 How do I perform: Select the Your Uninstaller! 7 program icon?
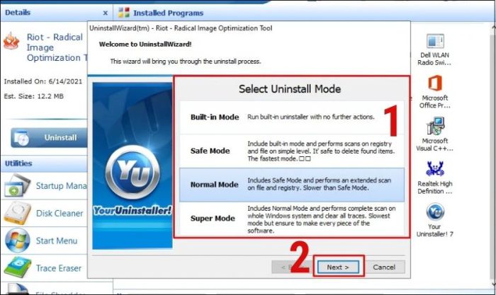click(x=435, y=212)
